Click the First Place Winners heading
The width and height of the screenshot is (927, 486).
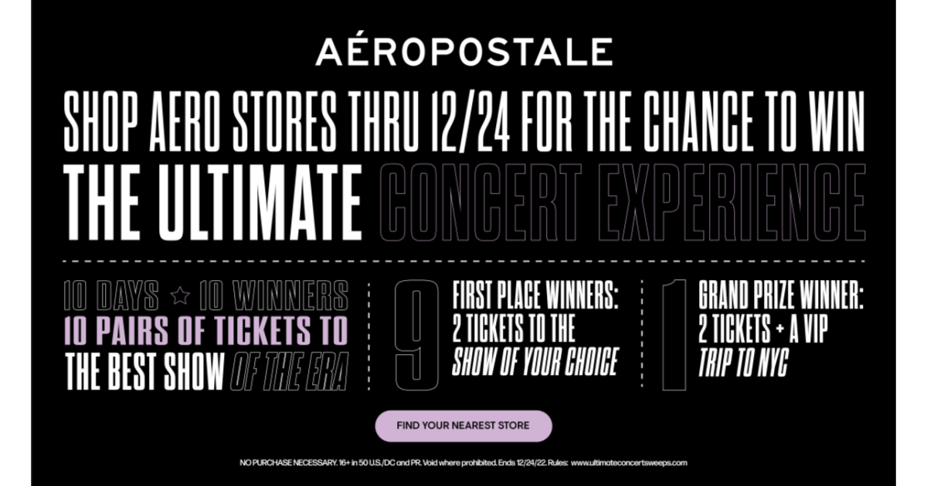pyautogui.click(x=536, y=295)
